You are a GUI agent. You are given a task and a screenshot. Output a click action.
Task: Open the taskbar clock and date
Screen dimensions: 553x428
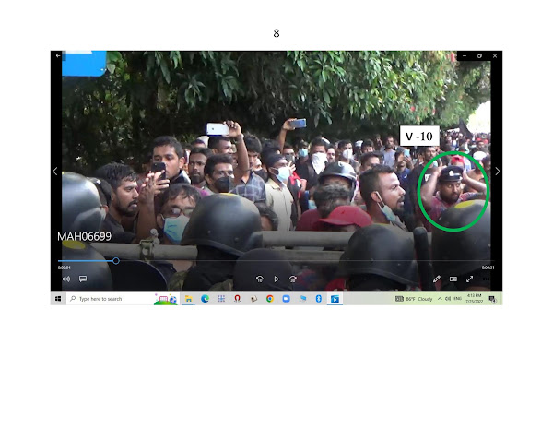click(475, 299)
